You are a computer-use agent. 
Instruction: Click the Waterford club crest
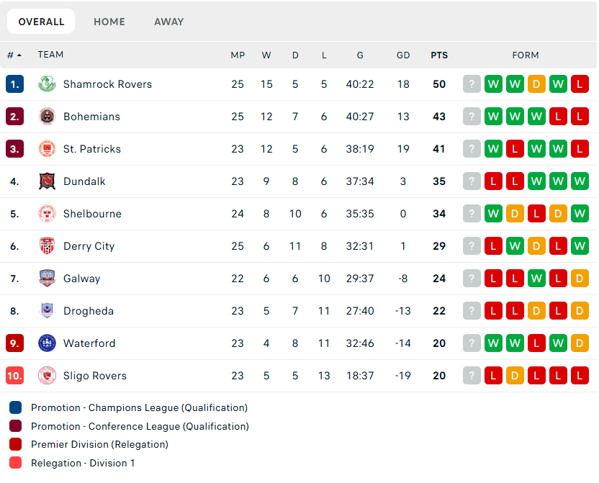pos(47,343)
